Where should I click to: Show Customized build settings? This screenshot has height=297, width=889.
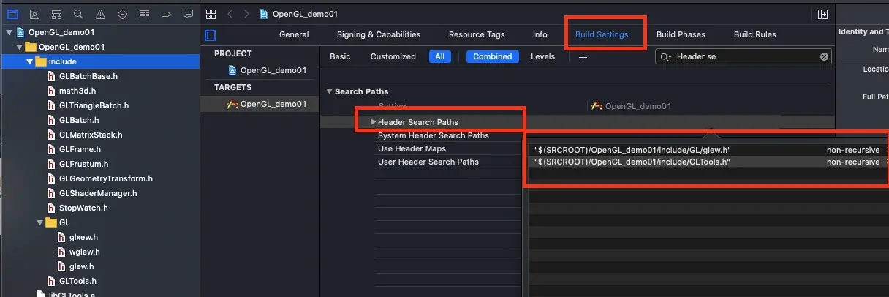(x=393, y=56)
